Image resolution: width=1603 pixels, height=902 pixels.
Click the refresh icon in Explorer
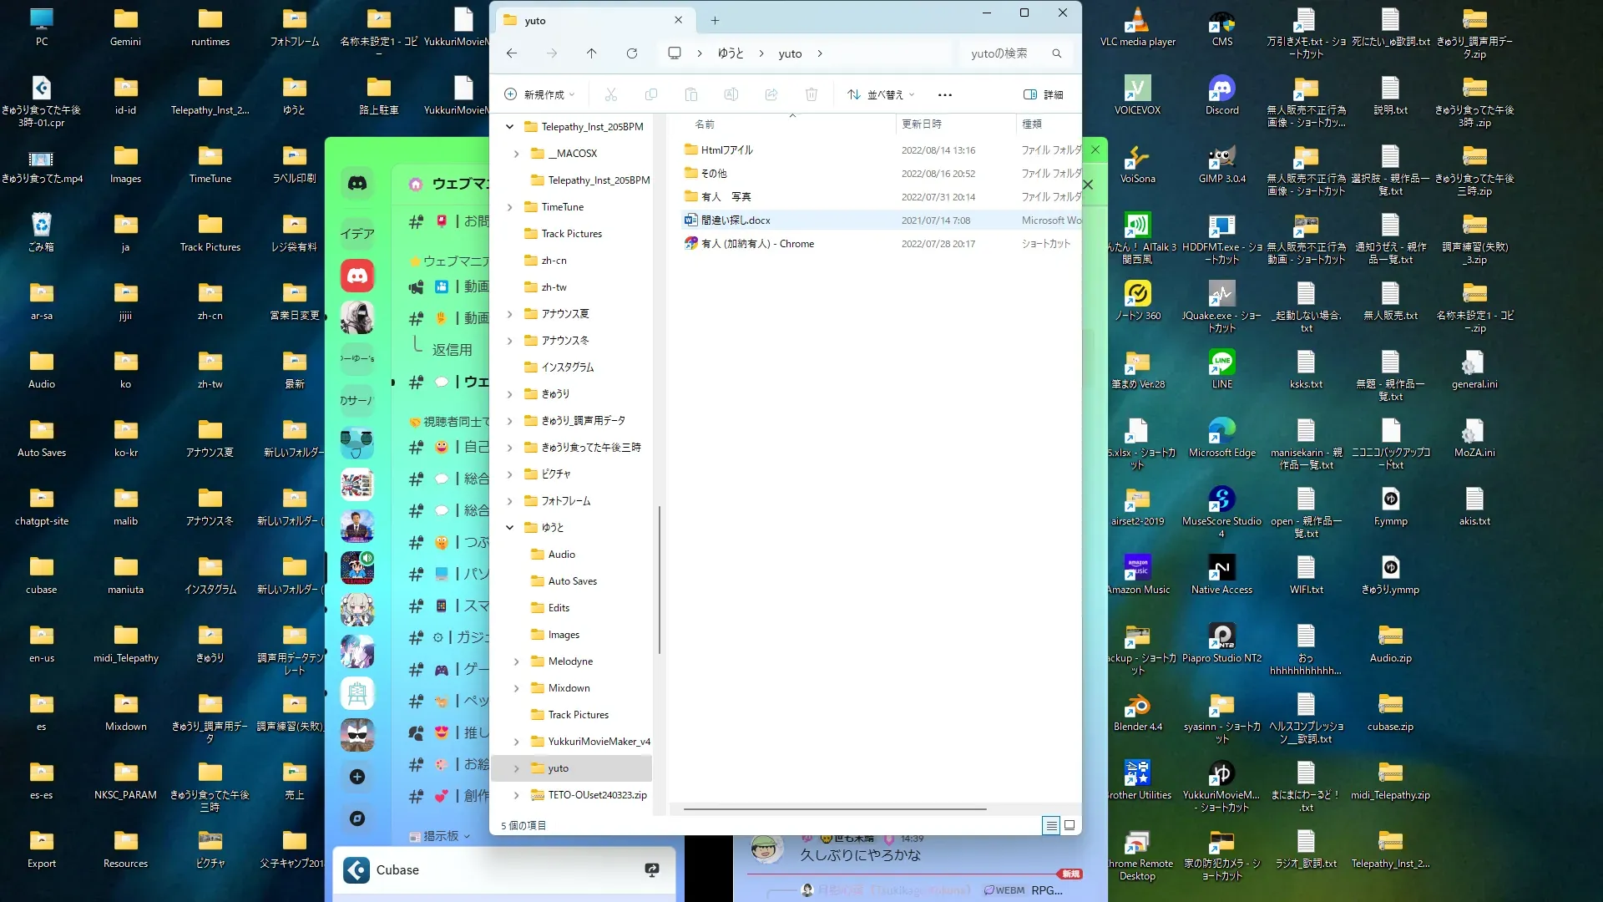(632, 53)
